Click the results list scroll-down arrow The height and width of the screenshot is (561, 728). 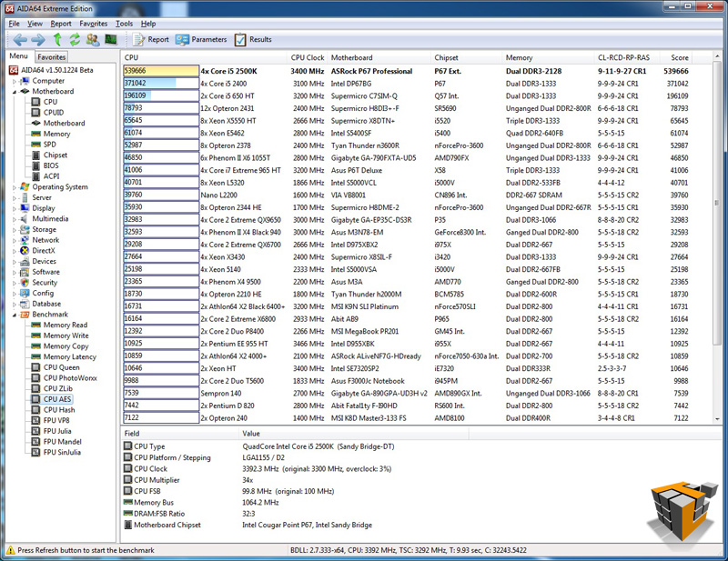pos(717,419)
